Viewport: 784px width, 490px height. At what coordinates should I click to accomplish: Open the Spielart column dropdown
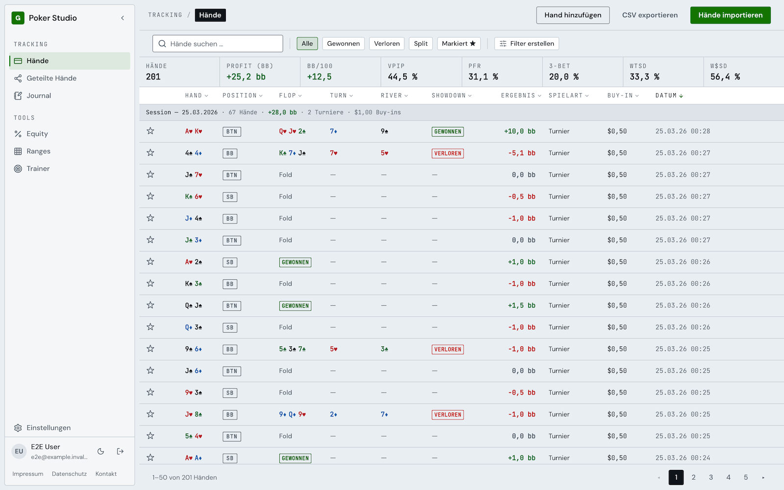click(569, 96)
